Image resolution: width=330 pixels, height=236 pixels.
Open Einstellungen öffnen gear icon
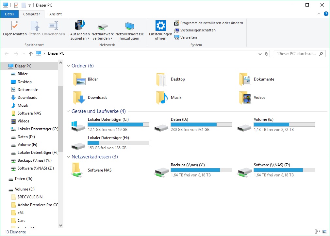[160, 26]
